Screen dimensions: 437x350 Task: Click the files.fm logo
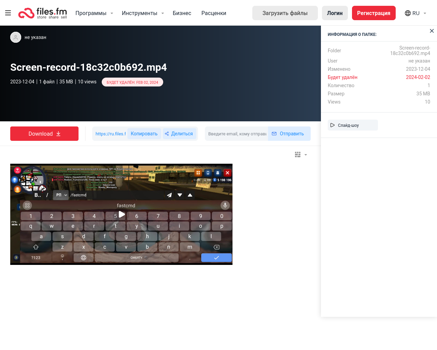point(43,13)
